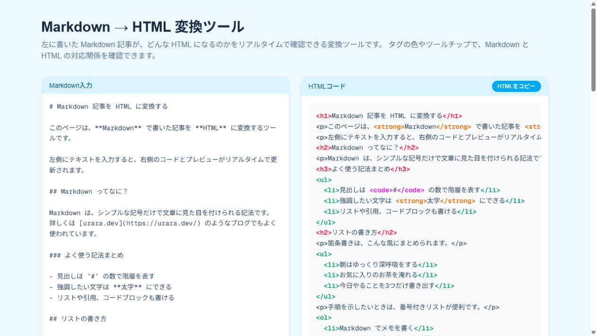Click the '<strong>太字</strong>' code segment
Screen dimensions: 597x336
[x=436, y=201]
